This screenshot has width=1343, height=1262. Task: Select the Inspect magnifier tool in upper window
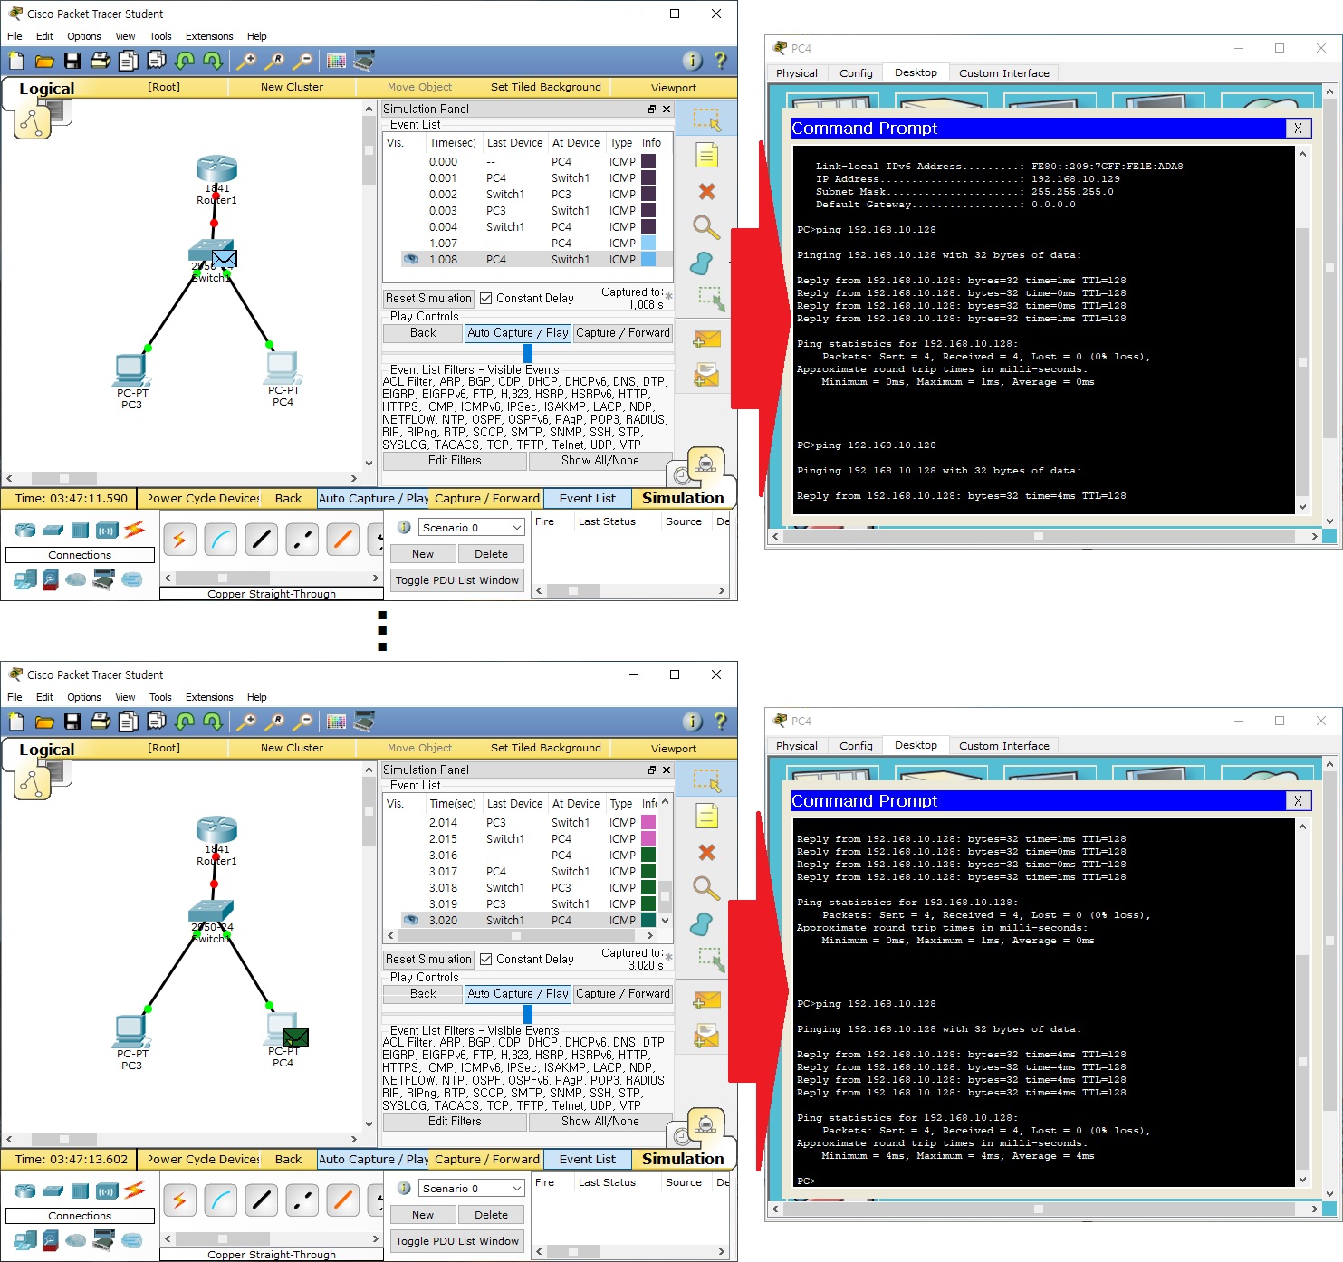coord(706,227)
